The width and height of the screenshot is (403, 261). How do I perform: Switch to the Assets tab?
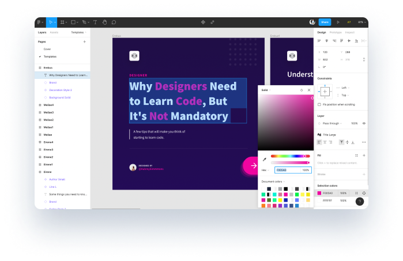point(54,32)
